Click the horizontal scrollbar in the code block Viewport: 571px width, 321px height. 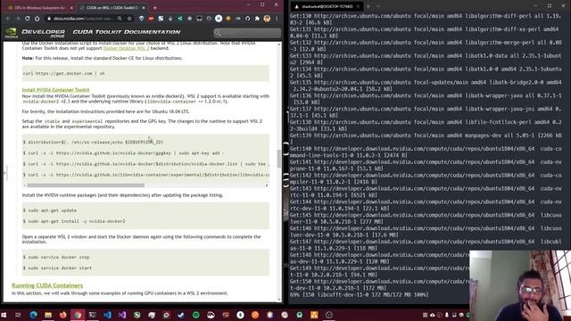coord(86,185)
